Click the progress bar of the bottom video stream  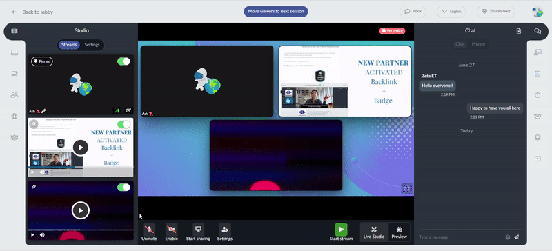coord(81,230)
